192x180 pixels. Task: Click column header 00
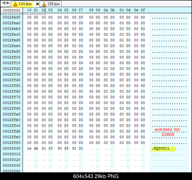[29, 10]
